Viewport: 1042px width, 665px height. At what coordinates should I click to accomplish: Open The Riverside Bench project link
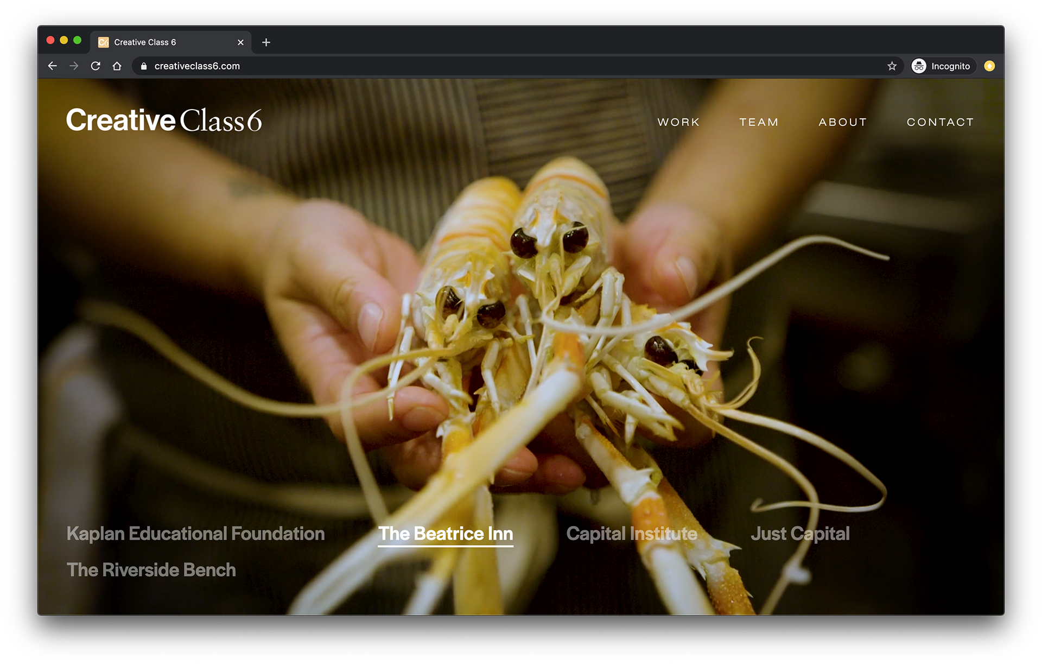coord(151,570)
